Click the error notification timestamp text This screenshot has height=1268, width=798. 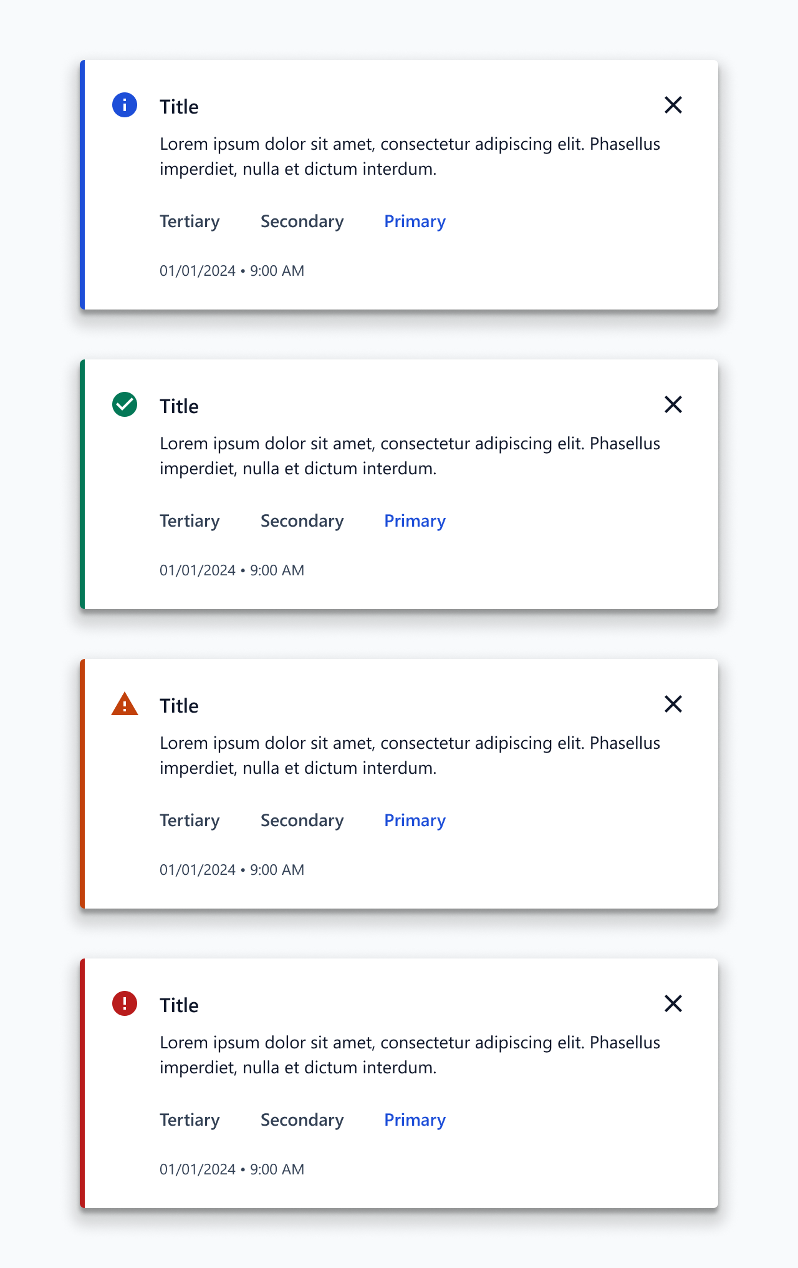pyautogui.click(x=232, y=1169)
